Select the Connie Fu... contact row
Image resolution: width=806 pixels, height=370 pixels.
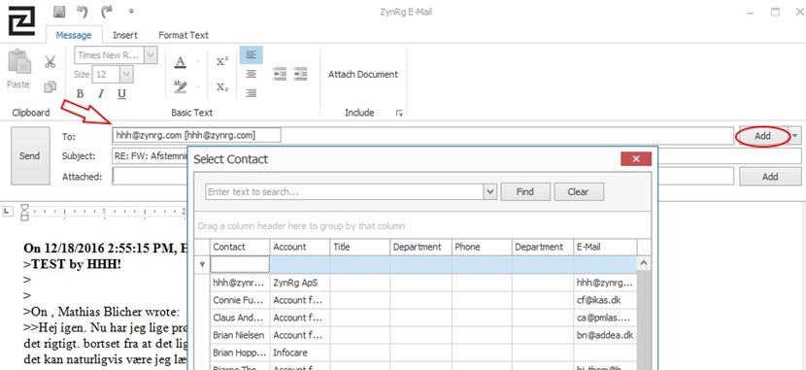(x=416, y=300)
